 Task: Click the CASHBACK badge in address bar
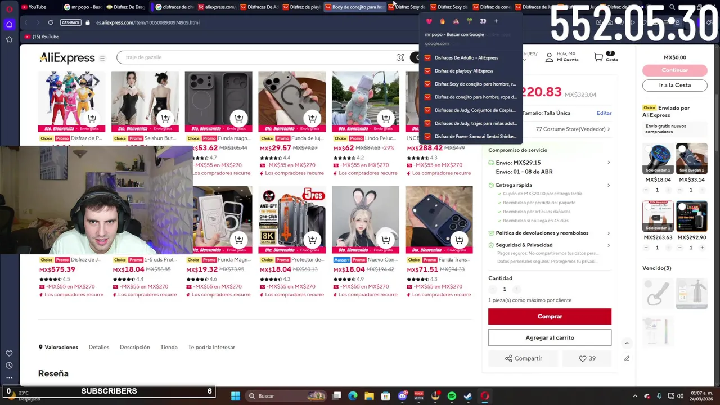[x=70, y=22]
